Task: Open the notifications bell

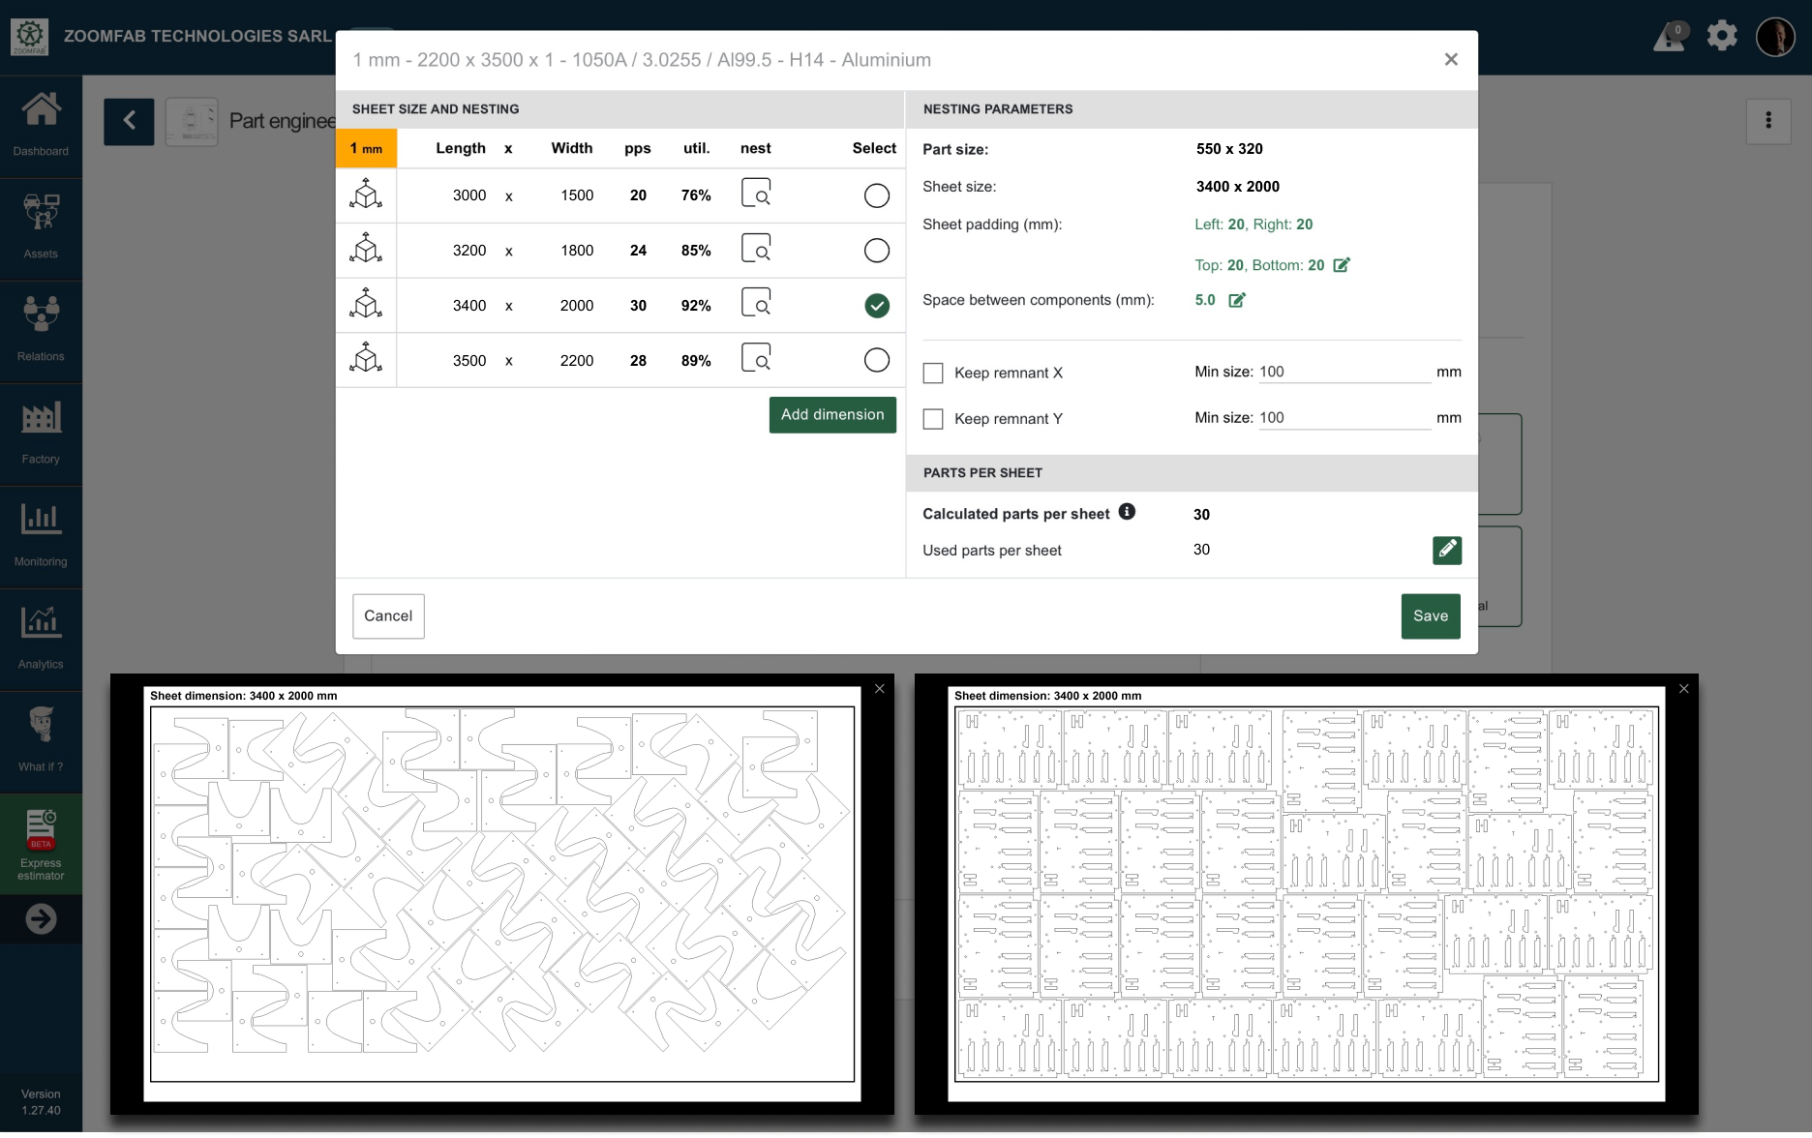Action: (1669, 35)
